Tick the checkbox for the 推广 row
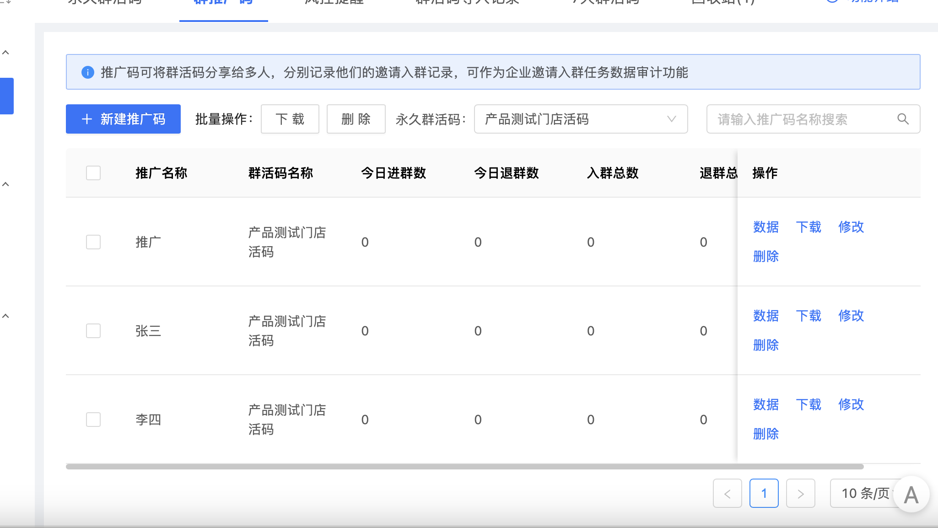The image size is (938, 528). click(93, 242)
